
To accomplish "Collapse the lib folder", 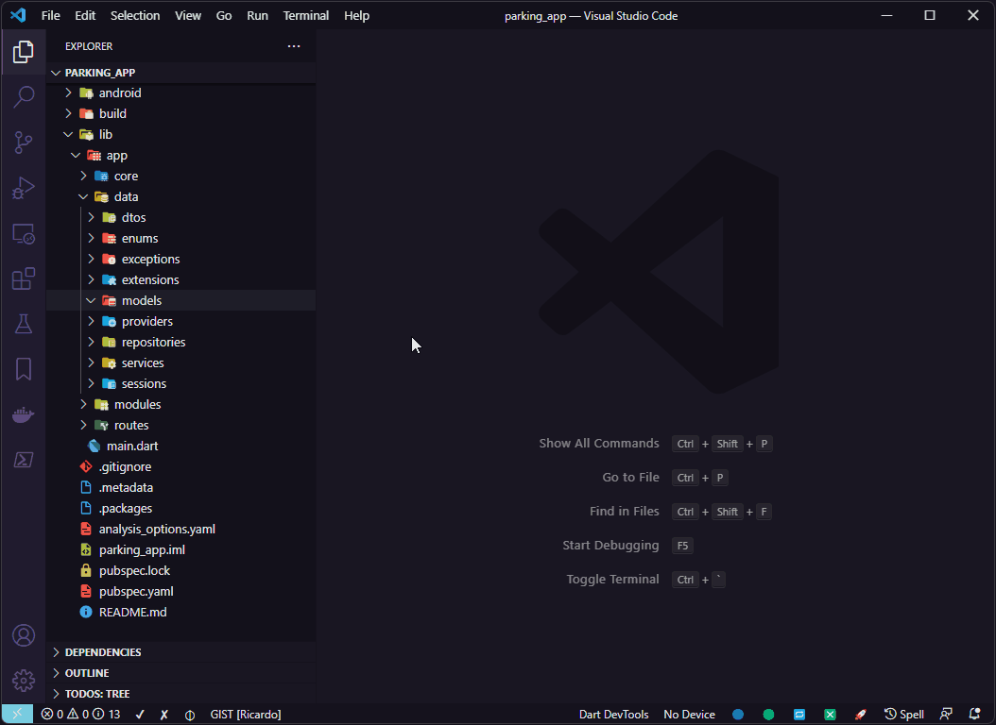I will click(69, 134).
